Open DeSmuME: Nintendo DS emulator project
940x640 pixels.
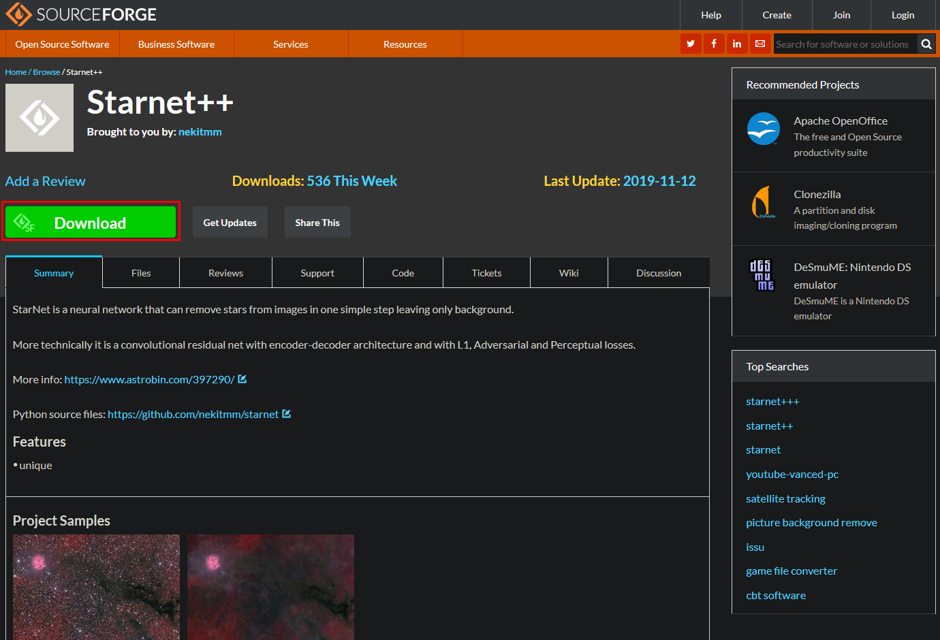852,276
